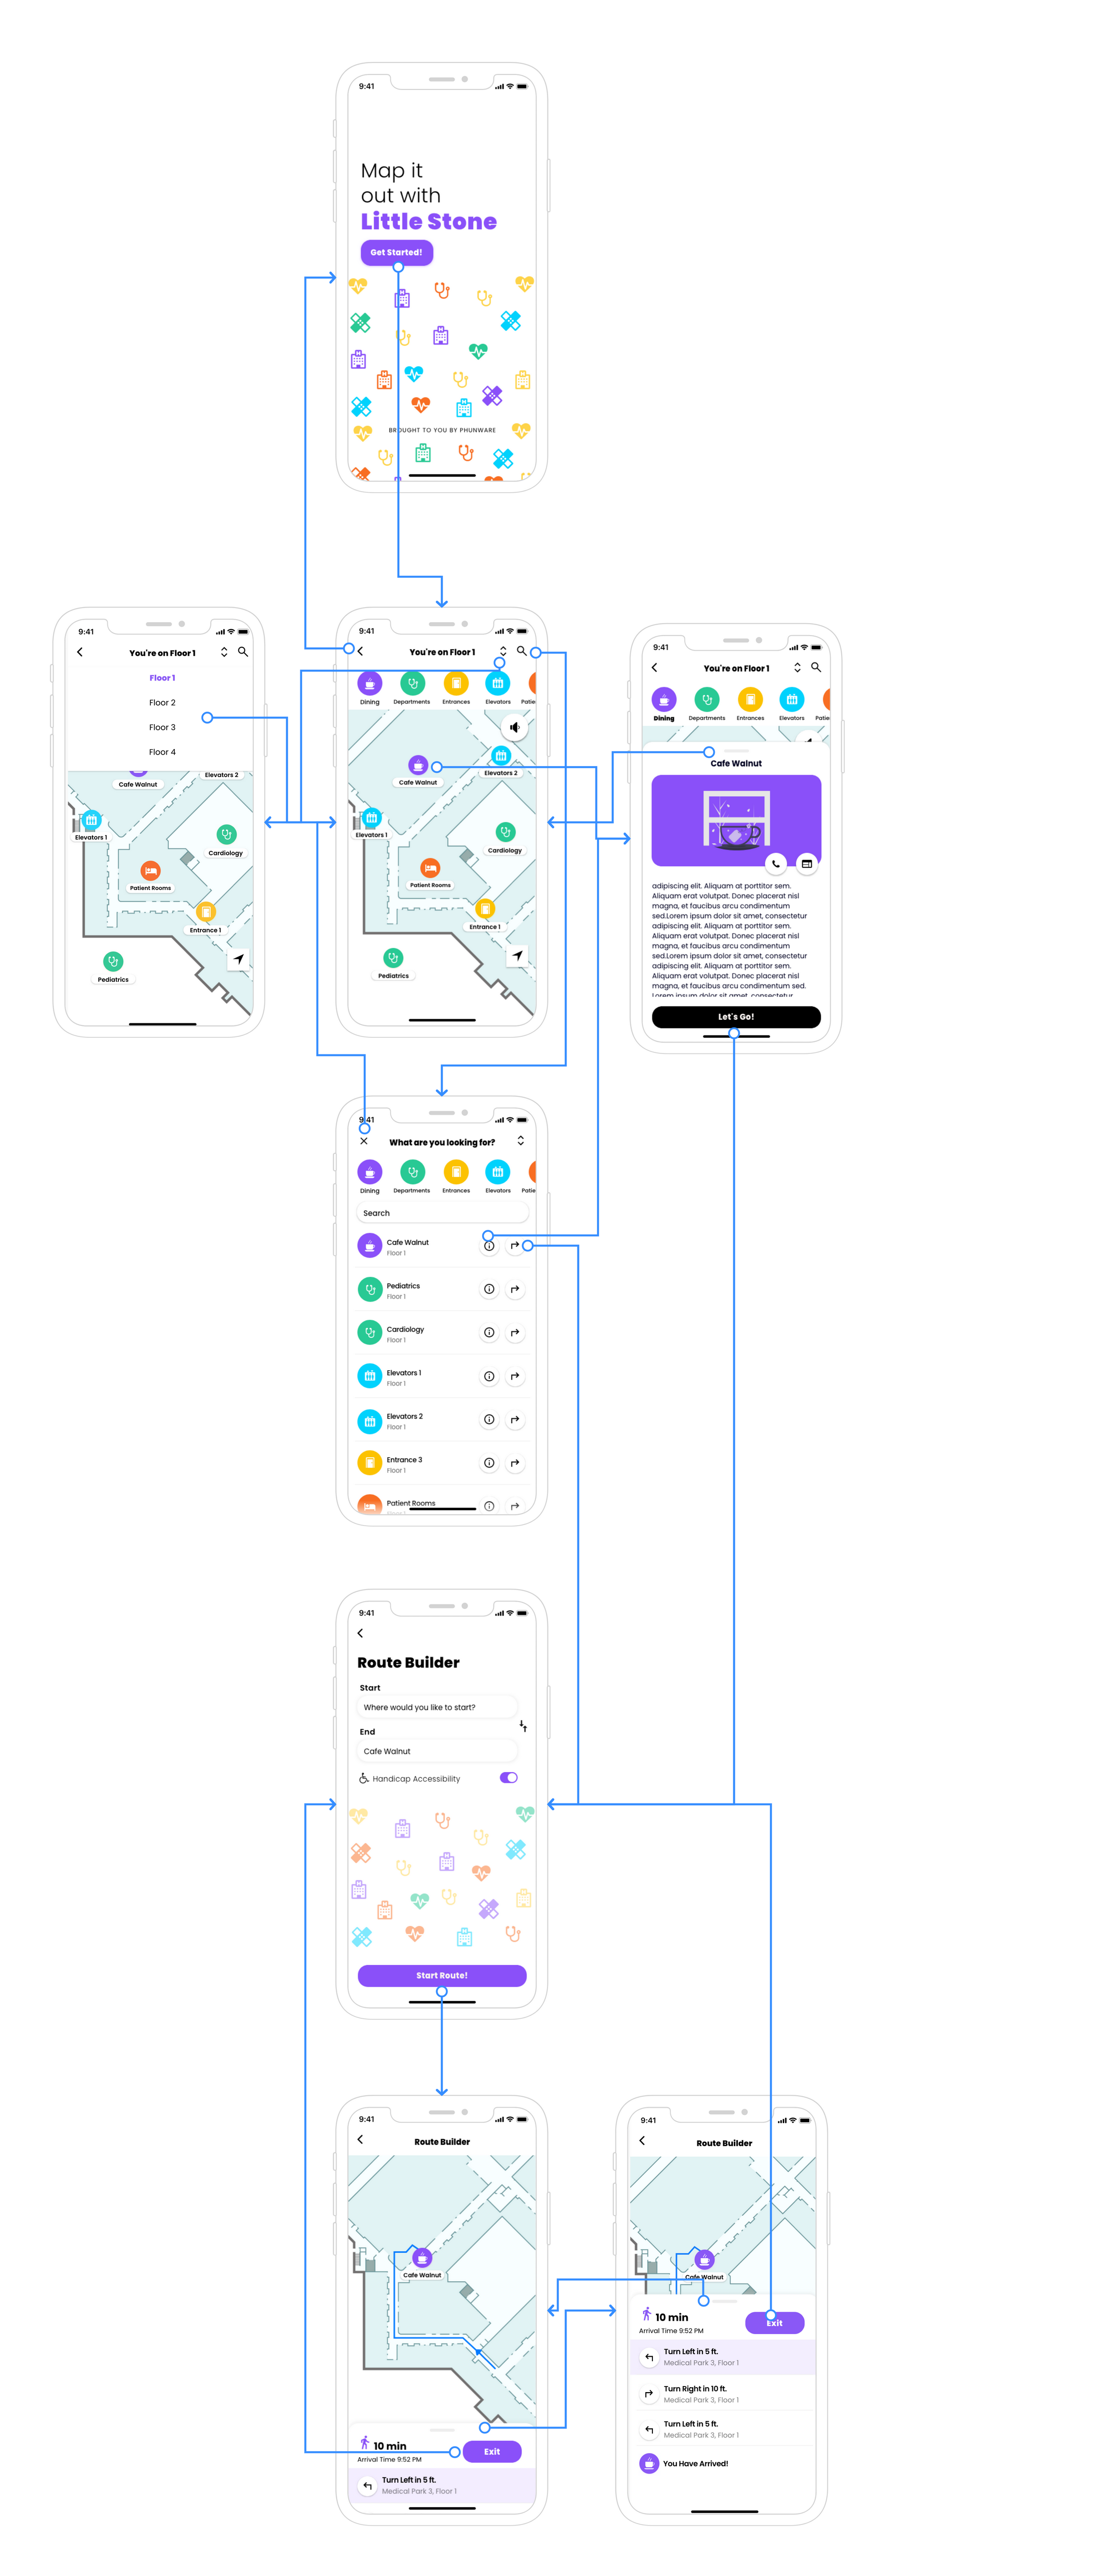The width and height of the screenshot is (1098, 2576).
Task: Open info for Entrance 3 in list
Action: tap(489, 1463)
